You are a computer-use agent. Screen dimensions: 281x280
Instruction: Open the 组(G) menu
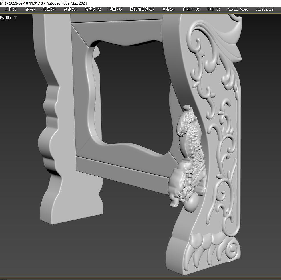30,9
